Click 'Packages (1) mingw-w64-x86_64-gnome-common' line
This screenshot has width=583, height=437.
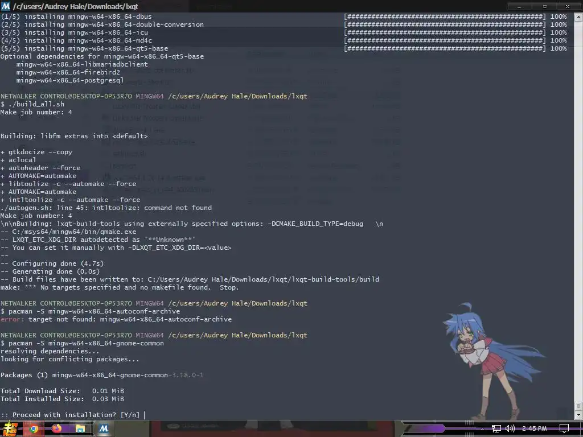tap(102, 375)
